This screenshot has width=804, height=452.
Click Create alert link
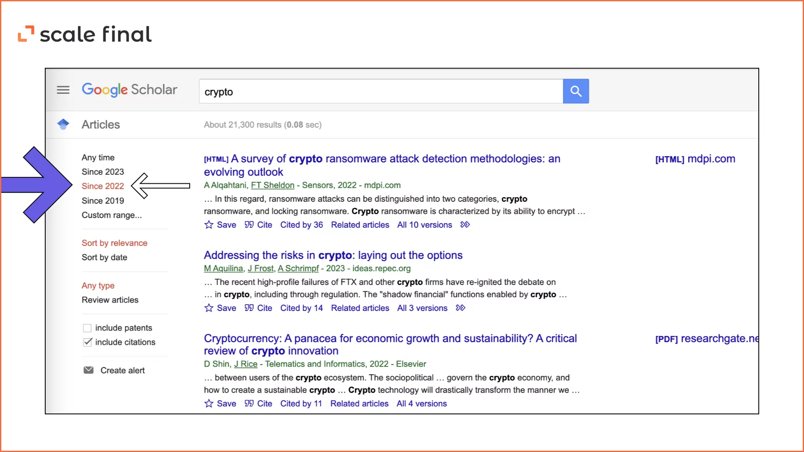(122, 370)
